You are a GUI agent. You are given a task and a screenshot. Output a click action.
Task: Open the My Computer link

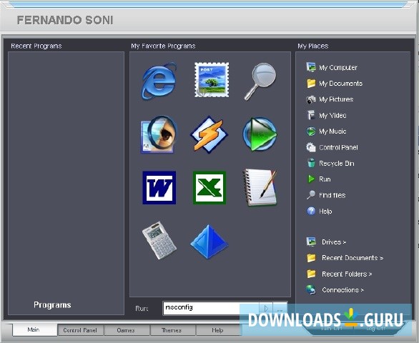point(338,68)
